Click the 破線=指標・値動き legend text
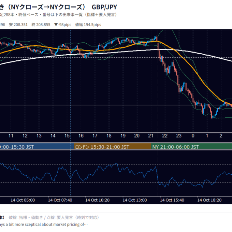 point(26,218)
